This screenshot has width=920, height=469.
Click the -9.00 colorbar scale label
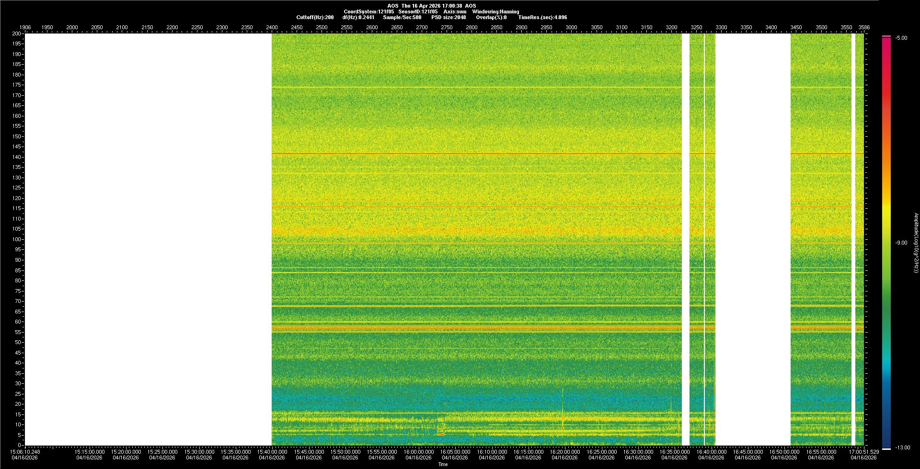[x=901, y=243]
